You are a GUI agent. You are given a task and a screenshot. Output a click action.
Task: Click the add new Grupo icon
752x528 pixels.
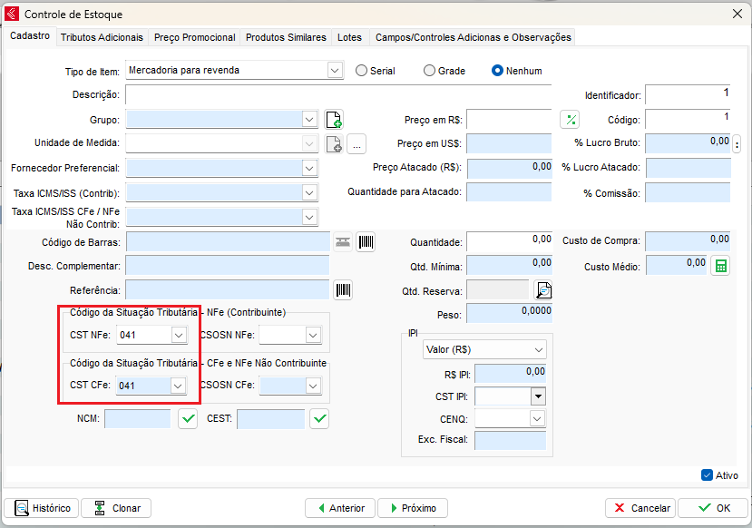(x=333, y=120)
